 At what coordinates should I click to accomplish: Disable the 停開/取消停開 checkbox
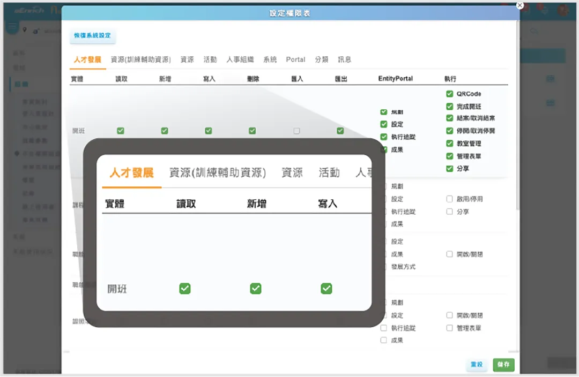point(450,131)
